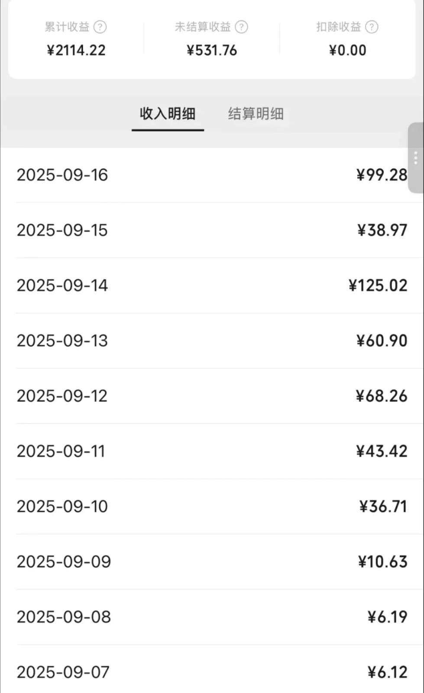Screen dimensions: 424x693
Task: Tap the three-dot side handle
Action: (x=415, y=158)
